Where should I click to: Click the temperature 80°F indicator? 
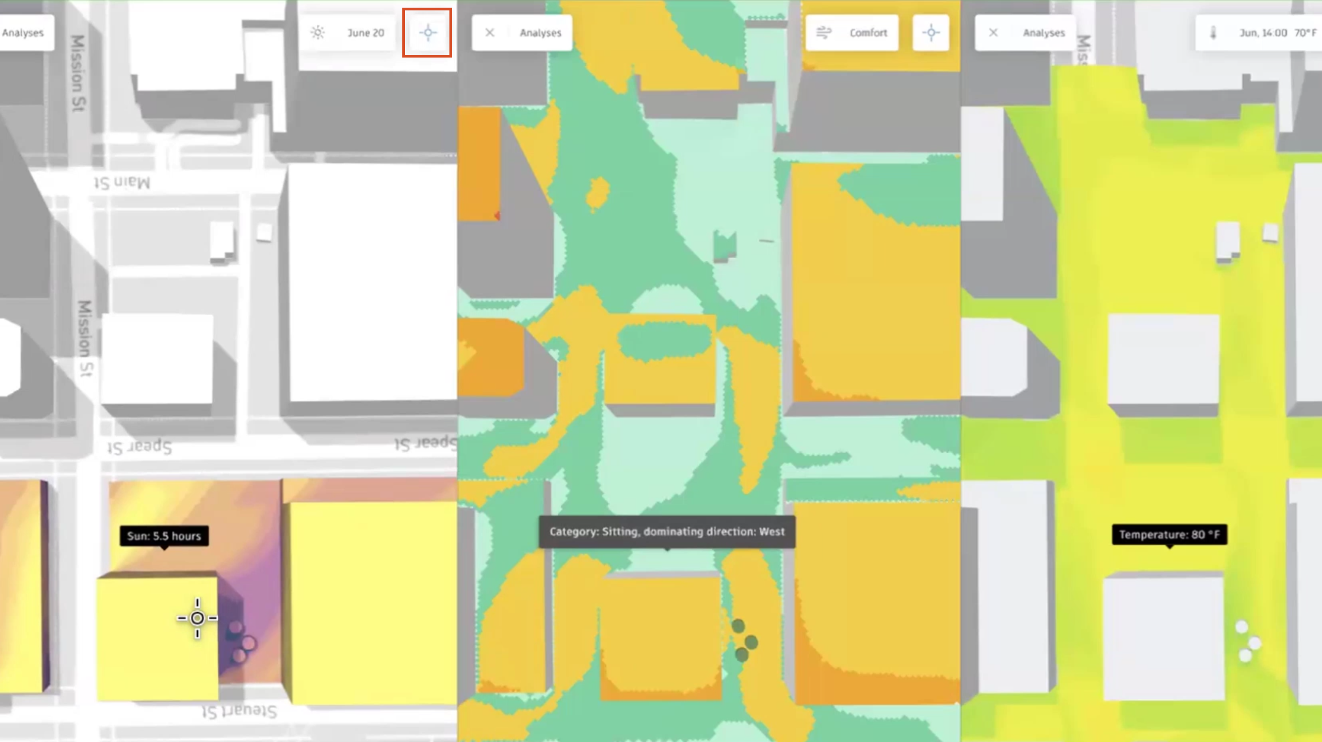pos(1170,534)
